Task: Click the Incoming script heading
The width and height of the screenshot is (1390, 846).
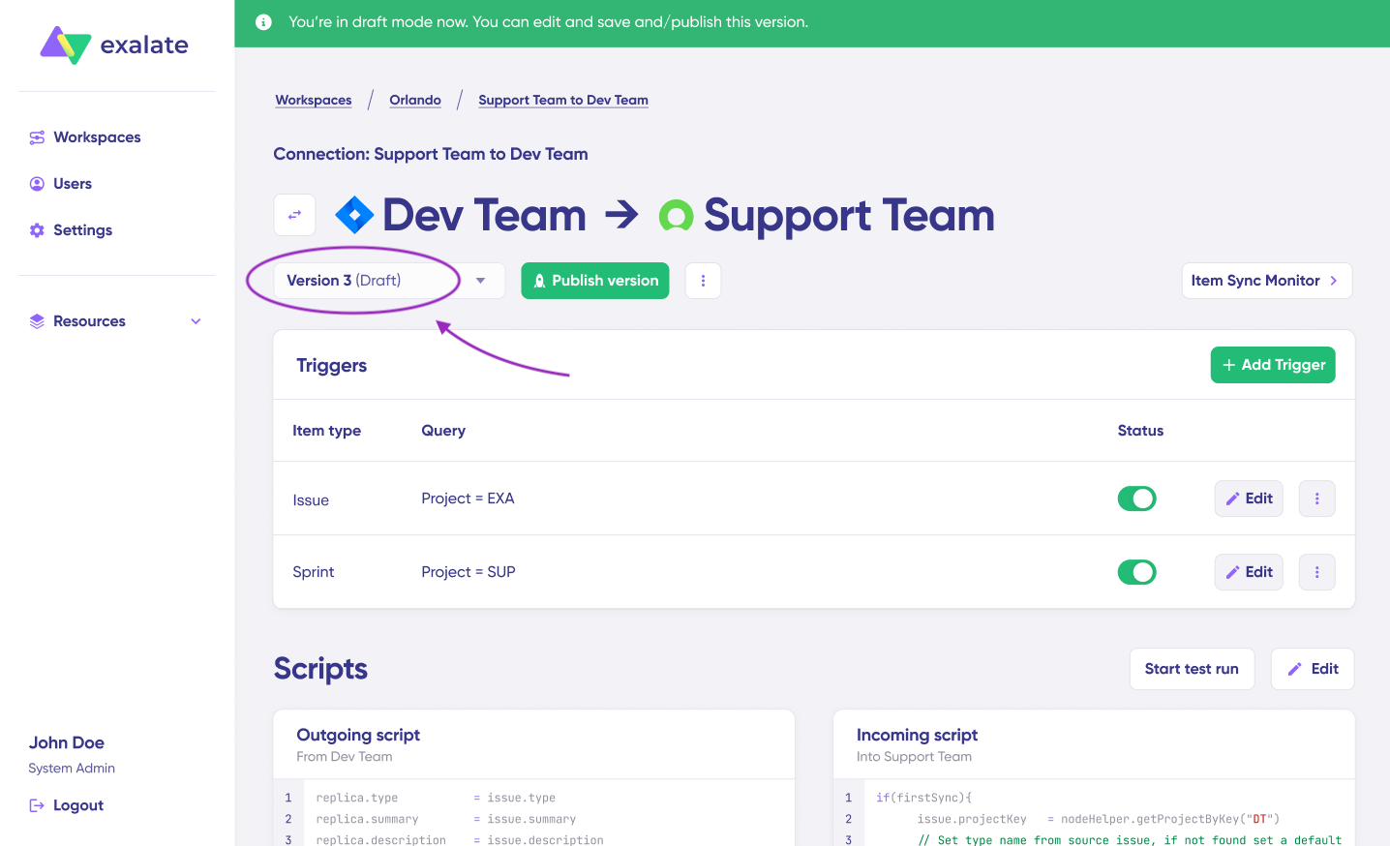Action: 917,735
